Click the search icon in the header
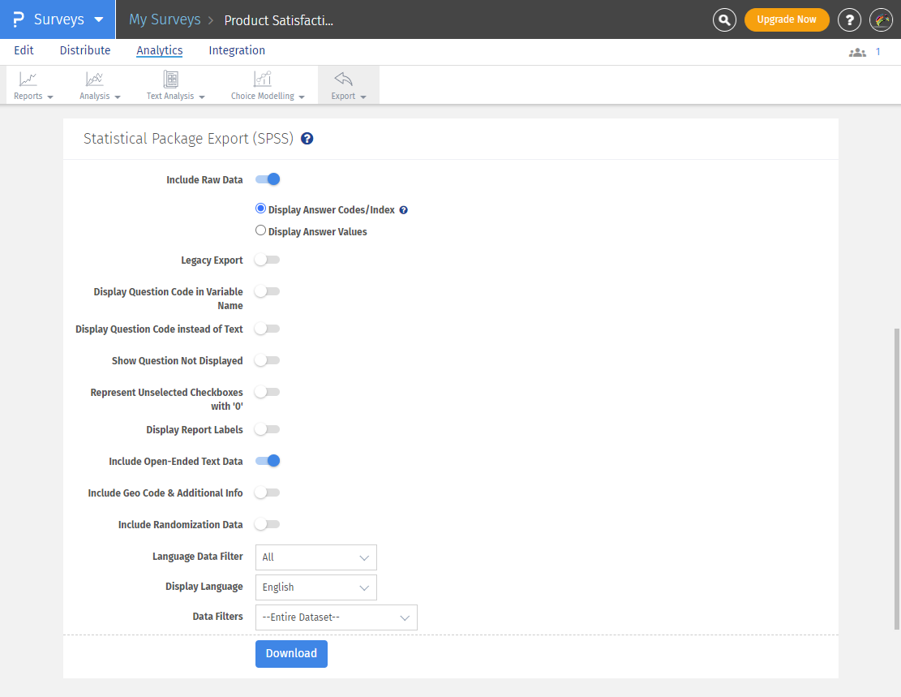This screenshot has width=901, height=697. click(x=724, y=19)
